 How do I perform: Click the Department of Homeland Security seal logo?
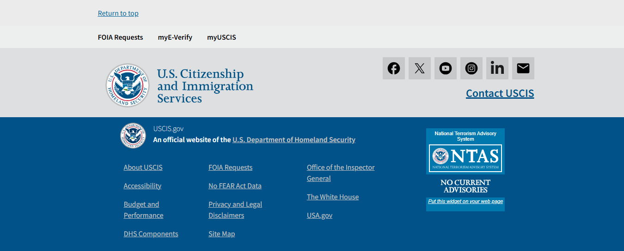tap(127, 86)
